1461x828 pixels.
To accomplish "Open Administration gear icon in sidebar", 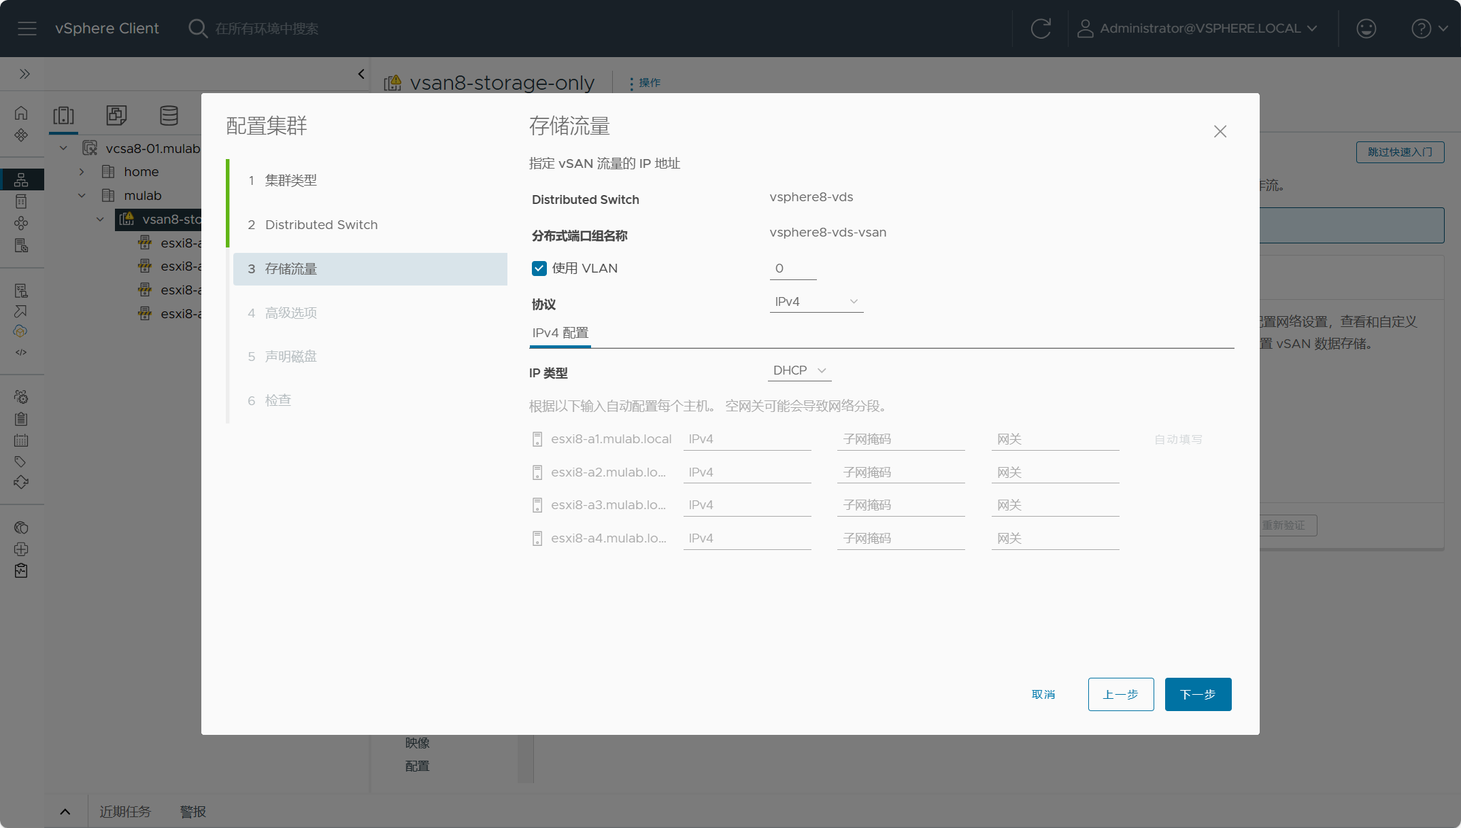I will click(21, 397).
